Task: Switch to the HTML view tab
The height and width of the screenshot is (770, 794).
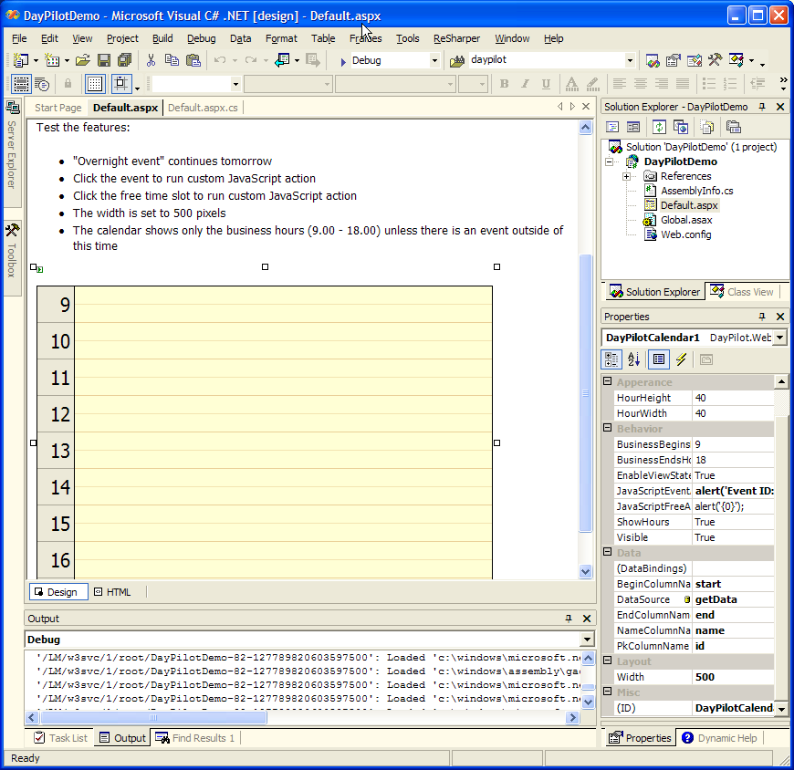Action: (113, 592)
